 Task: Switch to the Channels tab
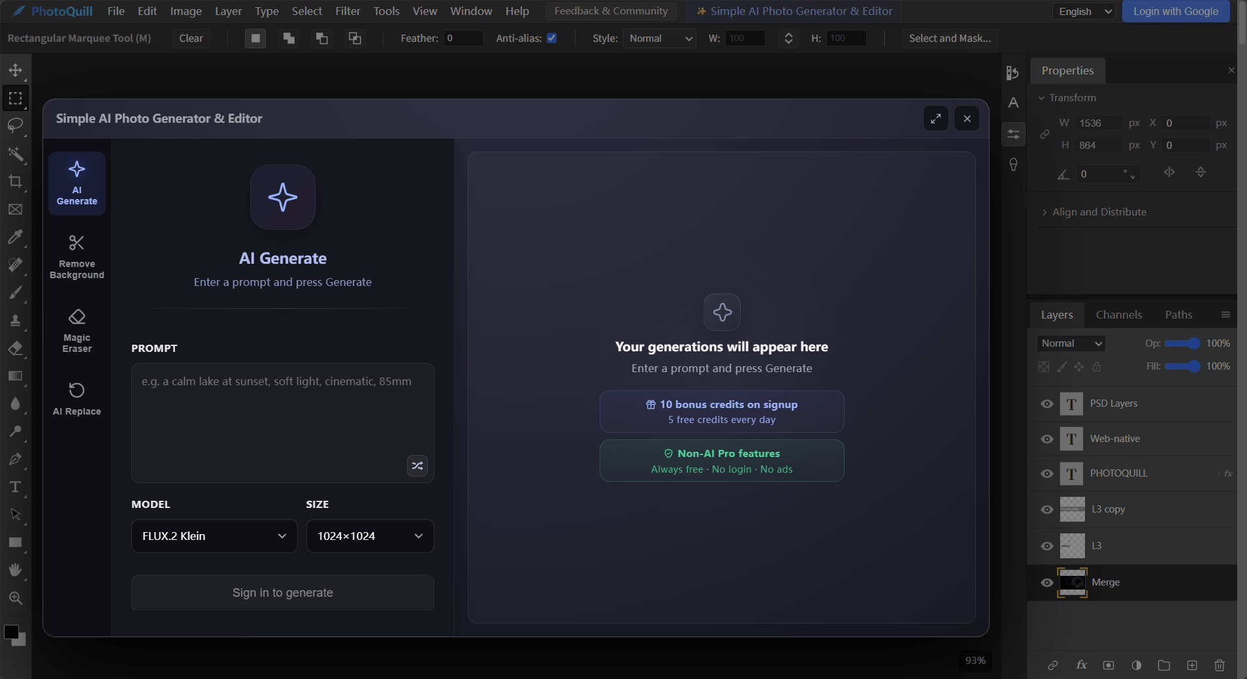[x=1119, y=315]
